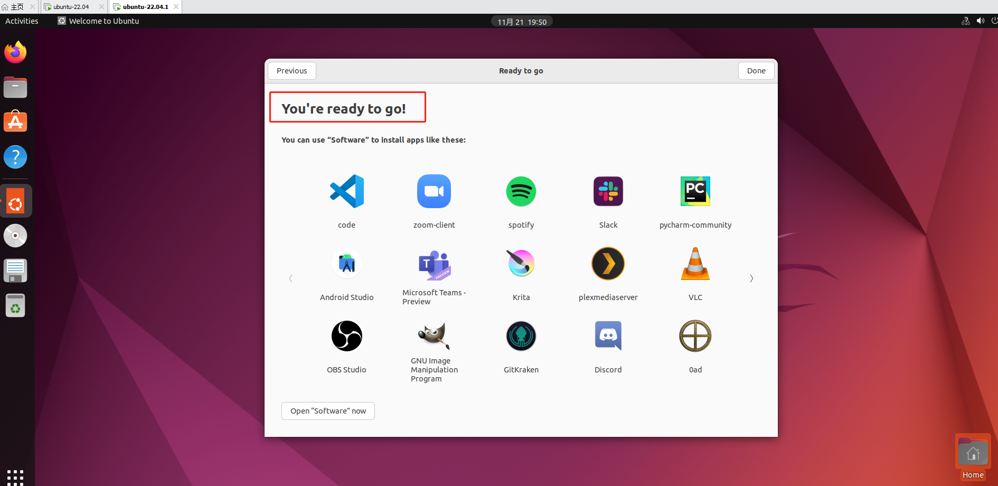Close the ubuntu-22.04.1 VM tab

176,7
